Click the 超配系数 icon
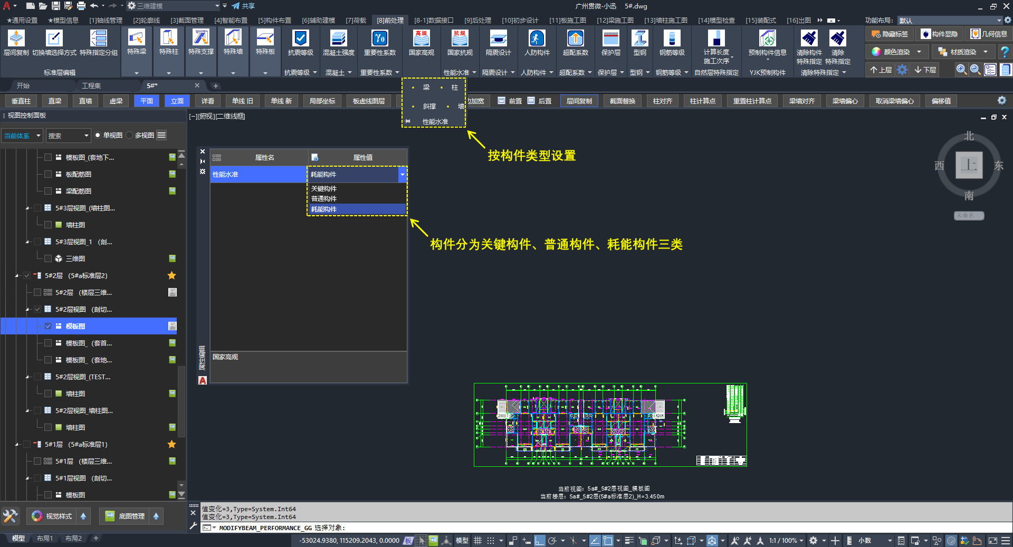The image size is (1013, 547). pos(576,39)
